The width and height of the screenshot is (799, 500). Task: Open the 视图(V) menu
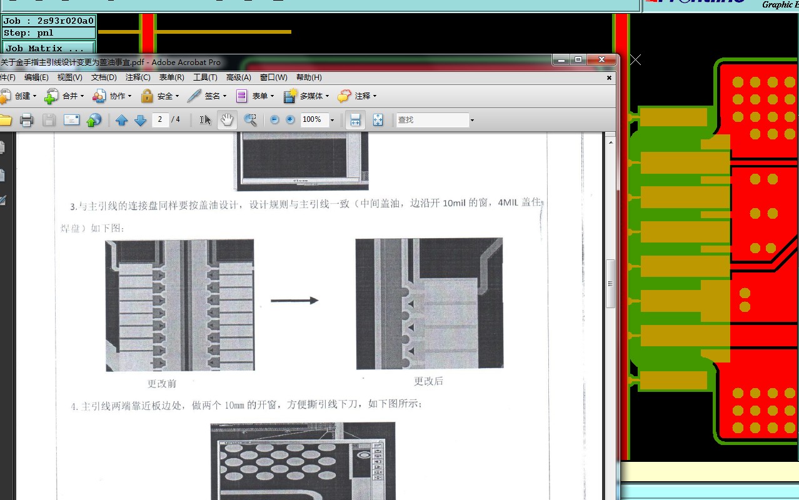70,77
